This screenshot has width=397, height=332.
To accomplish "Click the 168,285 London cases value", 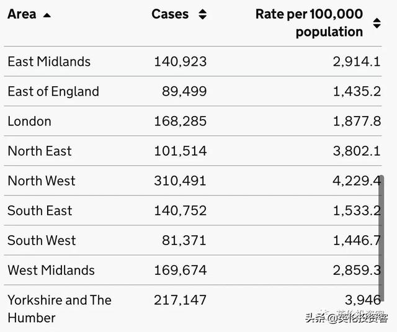I will [x=180, y=121].
